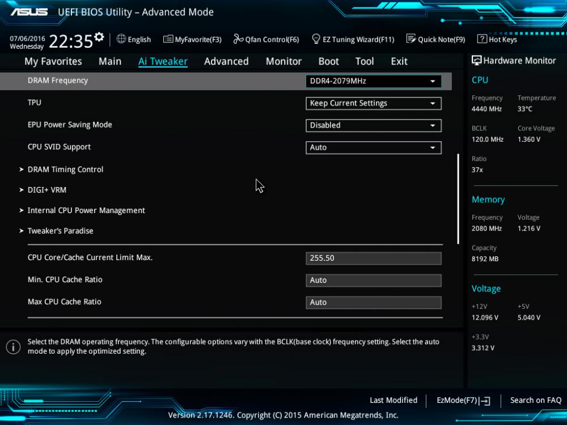Viewport: 567px width, 425px height.
Task: Open Qfan Control fan utility
Action: click(x=266, y=40)
